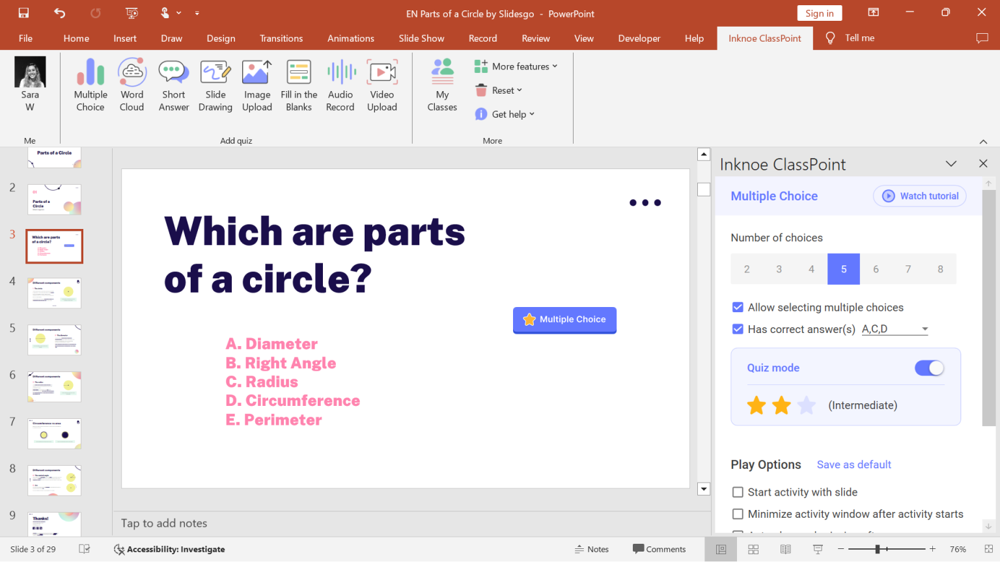
Task: Insert Fill in the Blanks quiz
Action: pyautogui.click(x=299, y=85)
